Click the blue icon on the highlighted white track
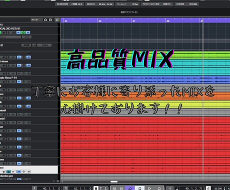Image resolution: width=230 pixels, height=190 pixels. coord(19,171)
